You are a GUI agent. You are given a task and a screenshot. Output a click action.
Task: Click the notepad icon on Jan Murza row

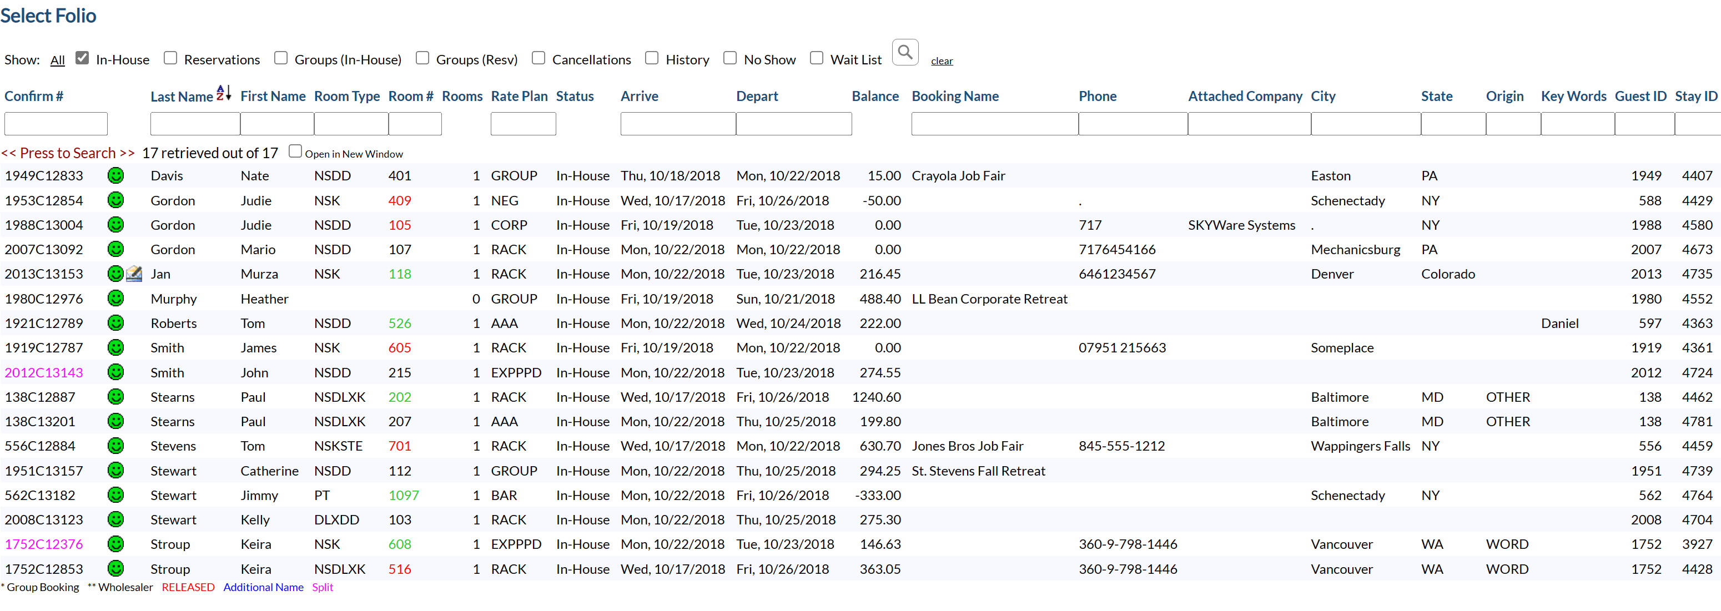pos(134,274)
